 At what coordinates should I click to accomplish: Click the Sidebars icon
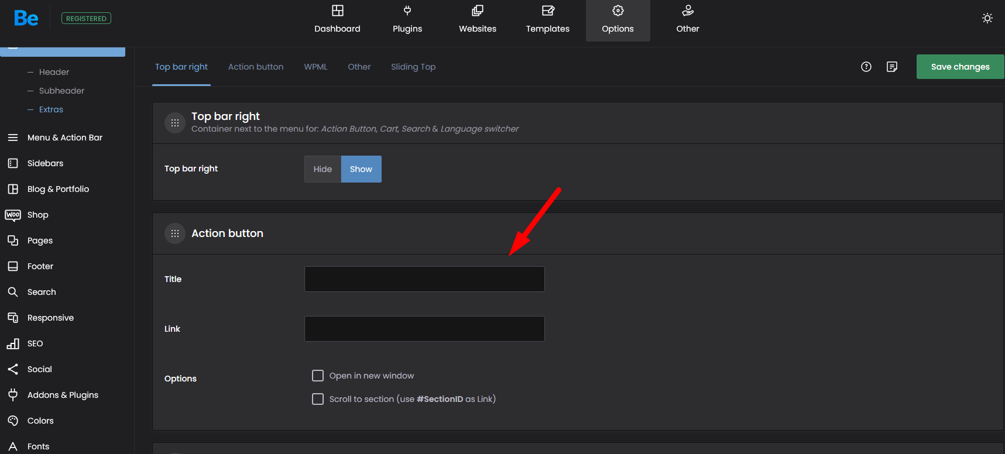coord(13,163)
